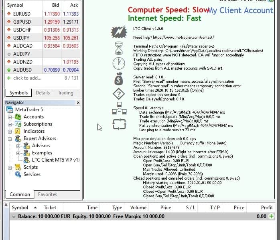
Task: Collapse the Expert Advisors node
Action: click(10, 139)
